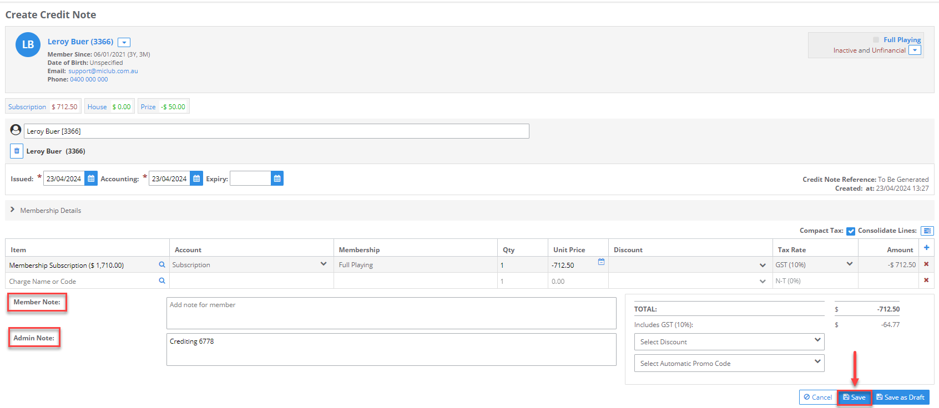
Task: Click the Qty field in Membership Subscription row
Action: point(522,265)
